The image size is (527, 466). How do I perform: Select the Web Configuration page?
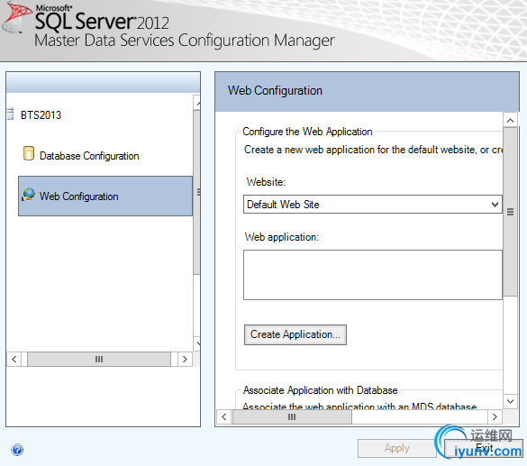[x=105, y=196]
